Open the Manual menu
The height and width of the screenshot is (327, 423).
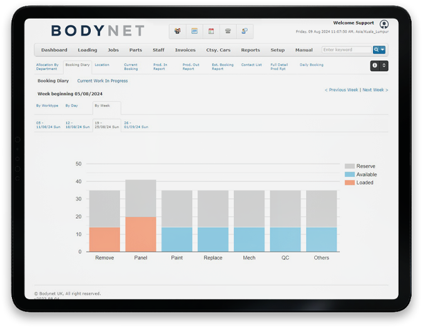[303, 50]
